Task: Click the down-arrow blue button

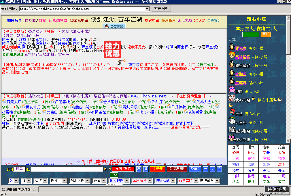Action: click(x=212, y=169)
